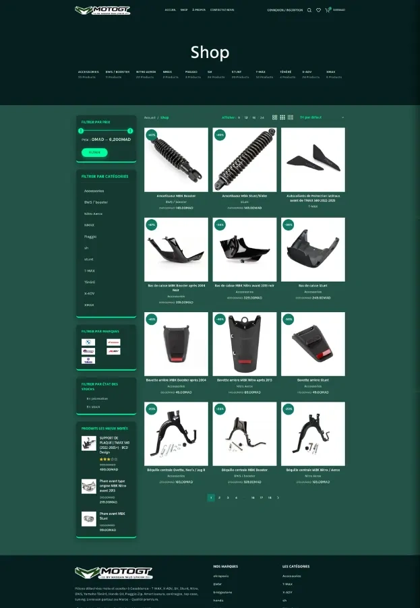420x608 pixels.
Task: Open the search icon in the header
Action: [x=309, y=10]
